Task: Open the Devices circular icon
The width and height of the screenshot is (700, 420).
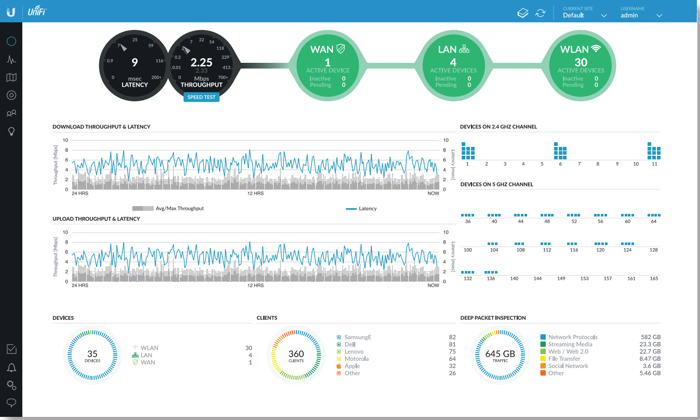Action: coord(11,95)
